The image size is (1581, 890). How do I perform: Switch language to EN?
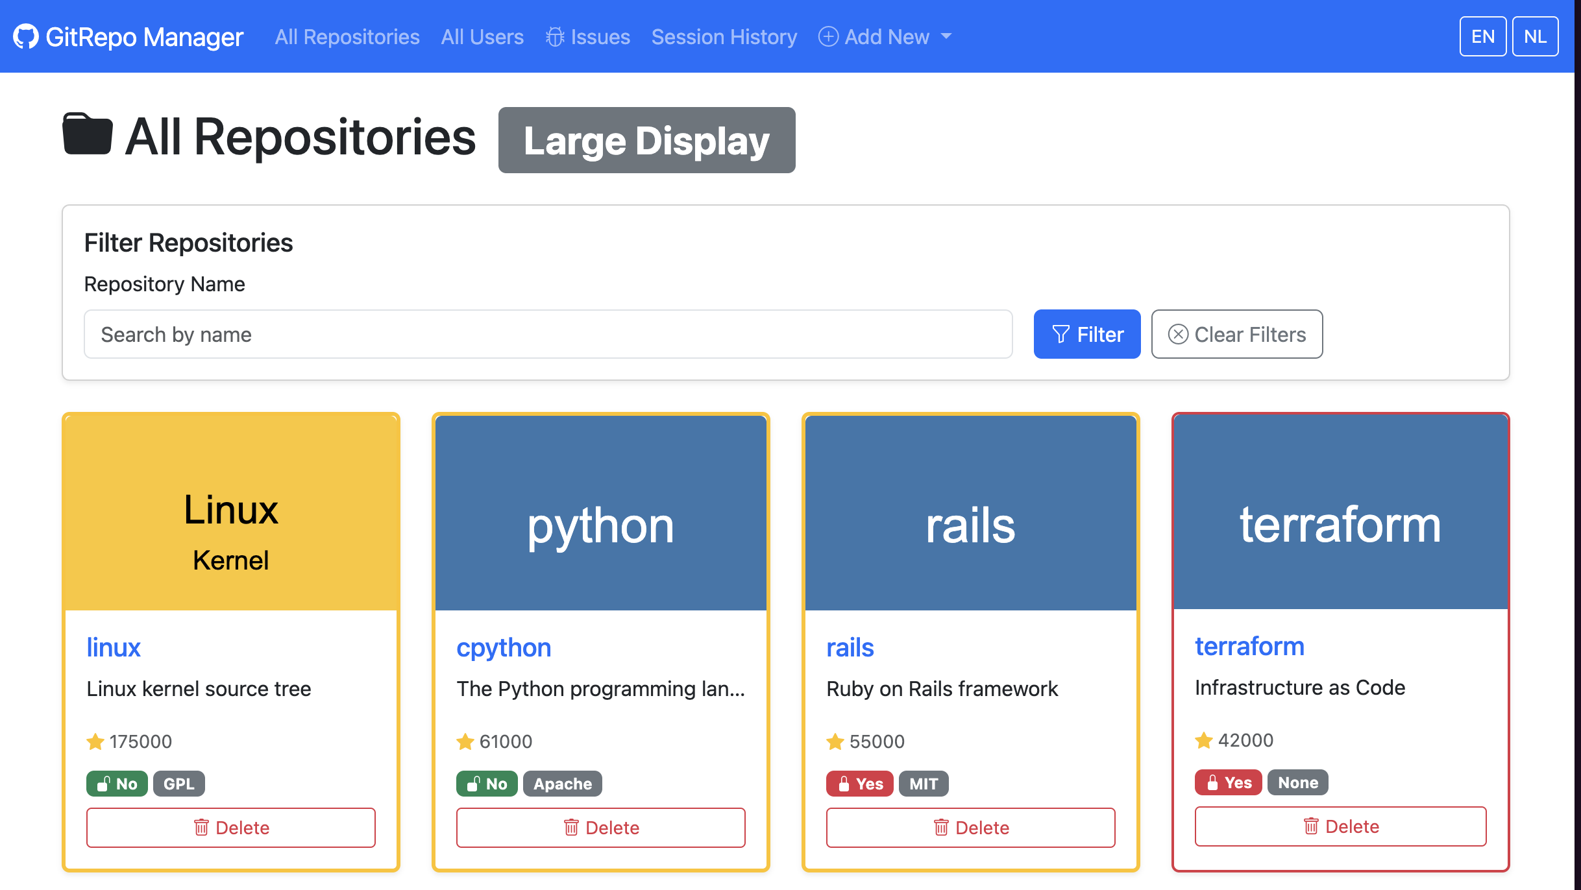[x=1482, y=36]
